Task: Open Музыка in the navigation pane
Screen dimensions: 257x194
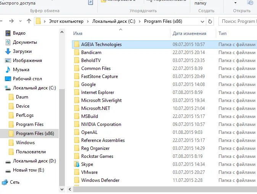Action: pyautogui.click(x=17, y=70)
